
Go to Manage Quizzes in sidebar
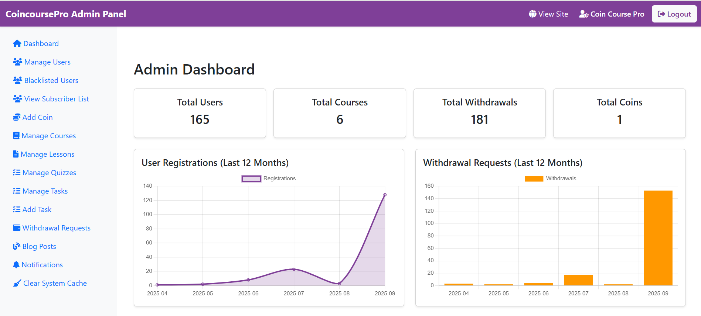point(49,173)
